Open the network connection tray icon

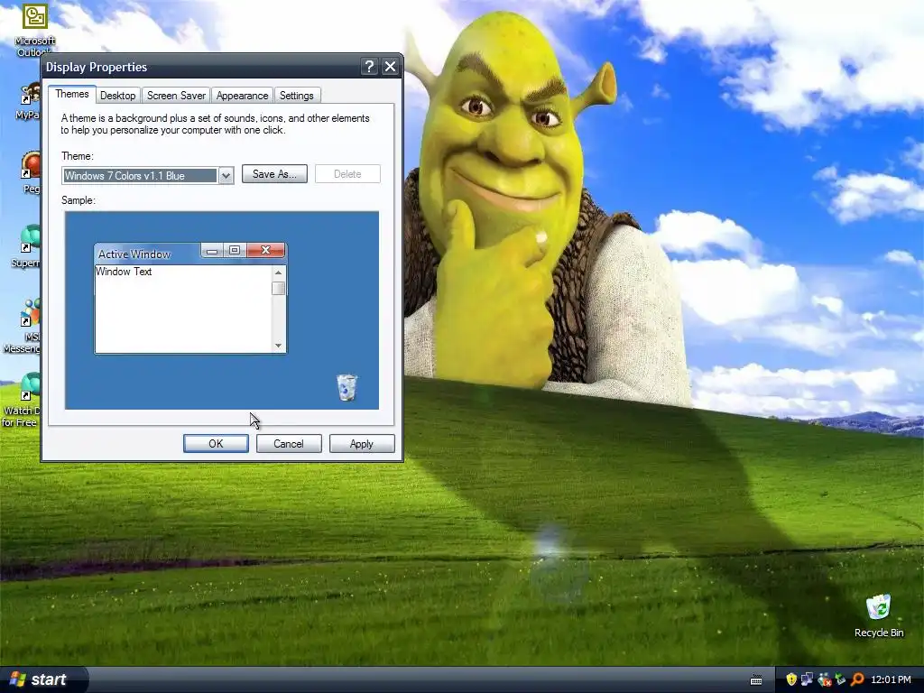coord(807,679)
